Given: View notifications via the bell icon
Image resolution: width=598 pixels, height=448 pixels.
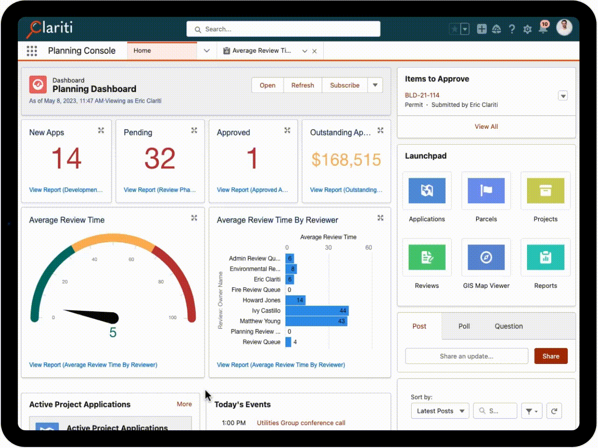Looking at the screenshot, I should 542,29.
